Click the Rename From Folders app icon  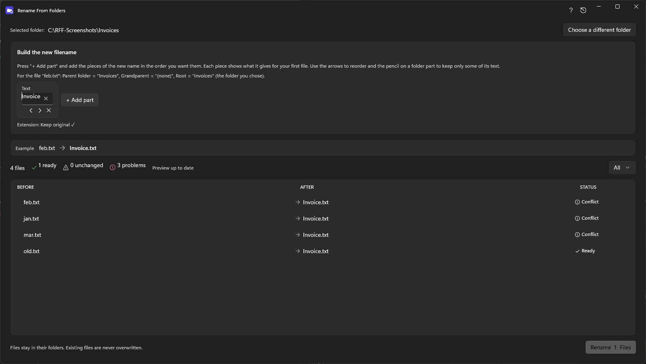click(x=9, y=11)
